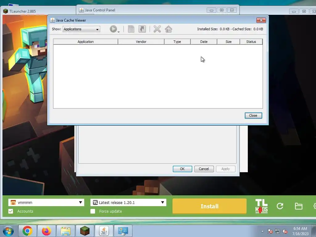
Task: Open the network status tray icon
Action: [x=277, y=231]
